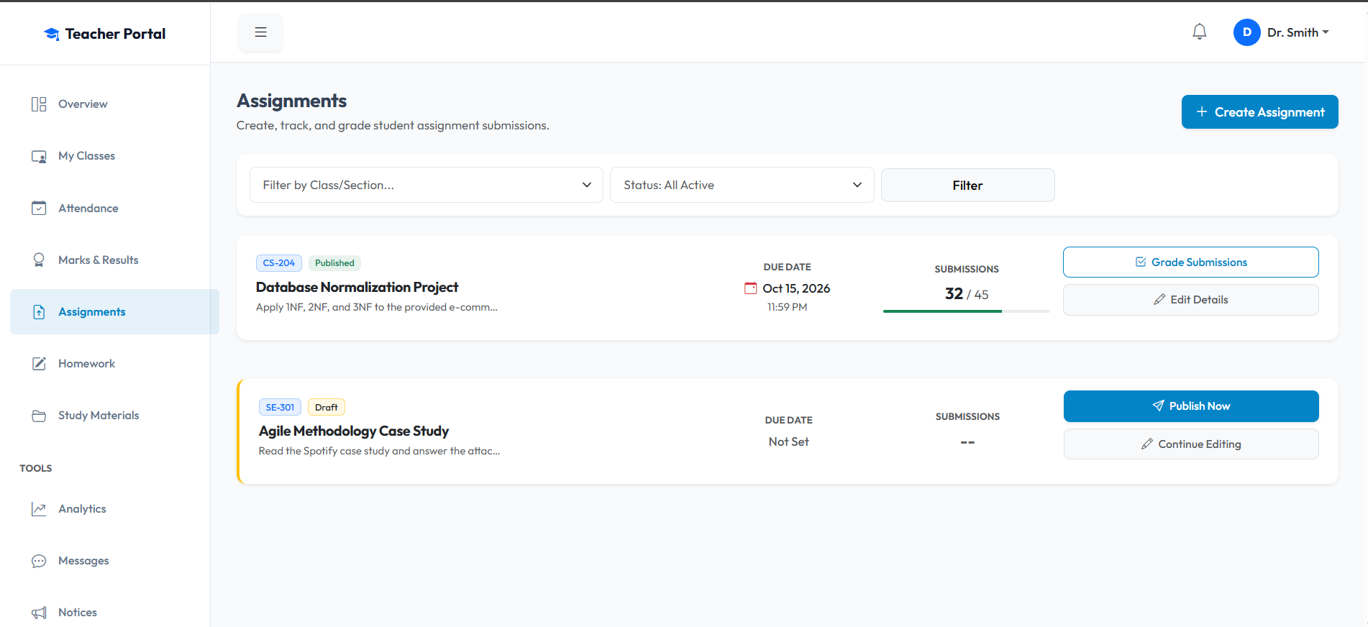Viewport: 1368px width, 627px height.
Task: Click the Analytics chart icon in sidebar
Action: [39, 509]
